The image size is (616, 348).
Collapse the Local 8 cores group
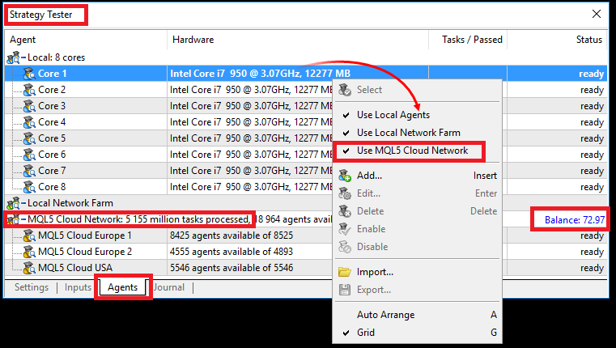(23, 57)
